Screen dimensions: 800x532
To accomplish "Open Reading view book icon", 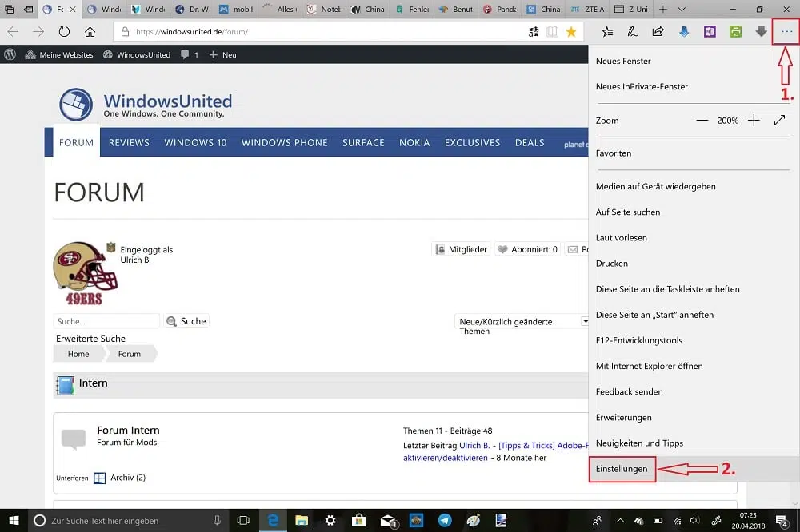I will coord(553,32).
